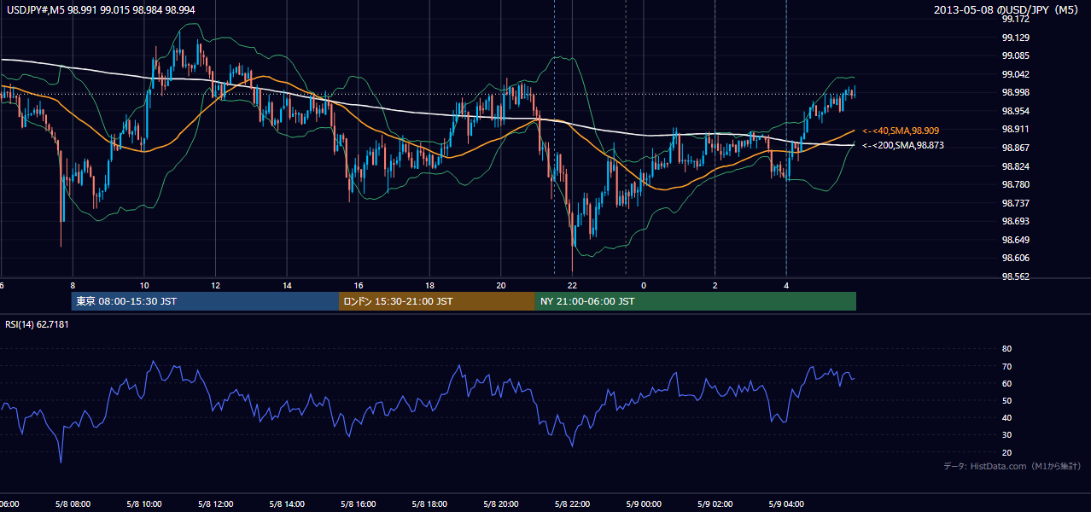The height and width of the screenshot is (512, 1091).
Task: Open the HistData.com data source credit
Action: click(1012, 466)
